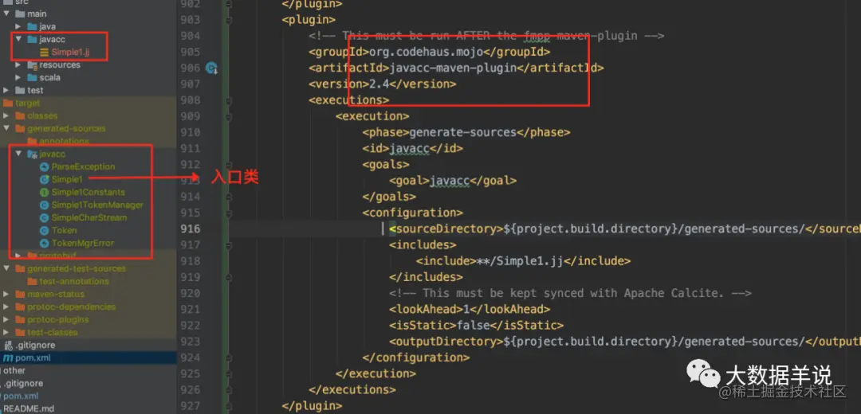Select the classes folder label
This screenshot has width=861, height=414.
[42, 115]
